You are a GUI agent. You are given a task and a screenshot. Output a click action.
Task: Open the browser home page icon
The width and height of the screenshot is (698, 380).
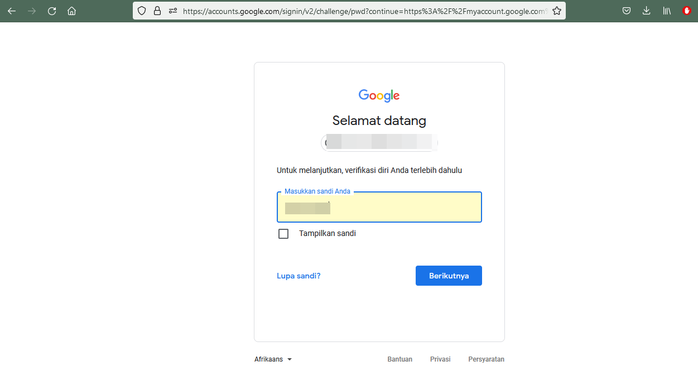pos(71,11)
